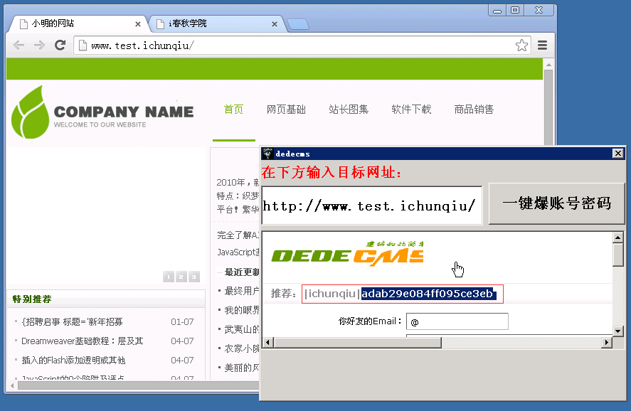Viewport: 631px width, 411px height.
Task: Minimize the browser window
Action: [497, 11]
